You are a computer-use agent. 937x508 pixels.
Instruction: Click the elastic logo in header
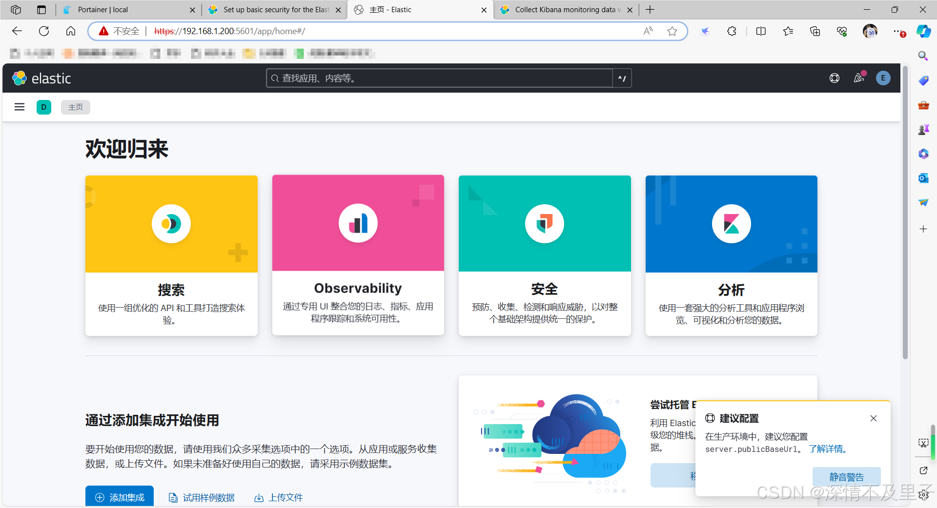tap(42, 78)
